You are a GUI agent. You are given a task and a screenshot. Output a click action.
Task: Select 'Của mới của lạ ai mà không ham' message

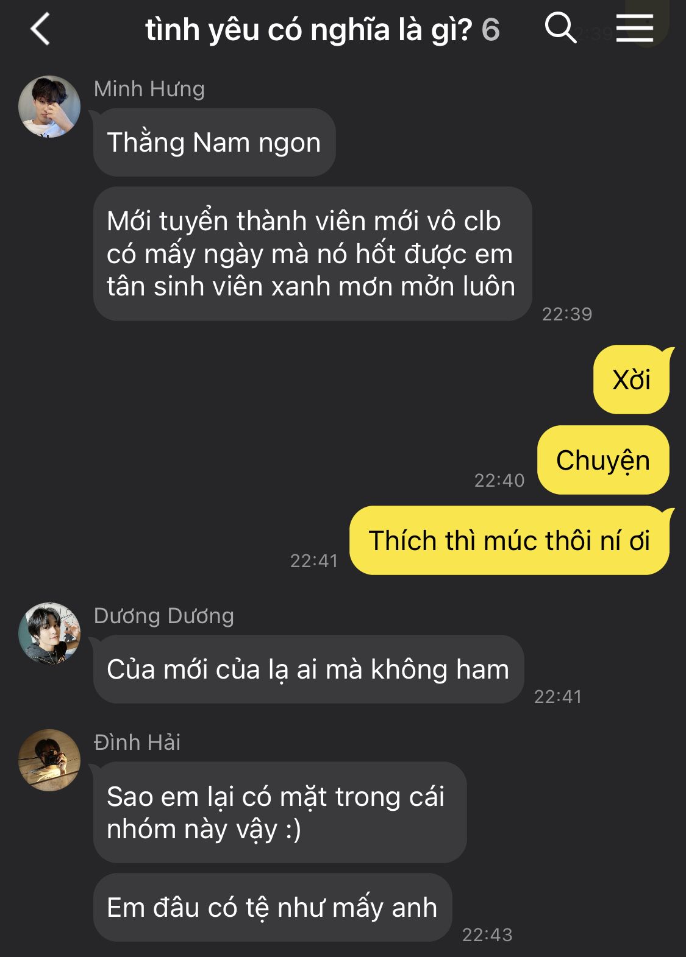pyautogui.click(x=309, y=669)
